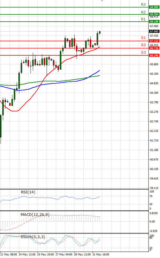Image resolution: width=160 pixels, height=258 pixels.
Task: Click the 21 May 08:00 time label
Action: pyautogui.click(x=9, y=254)
